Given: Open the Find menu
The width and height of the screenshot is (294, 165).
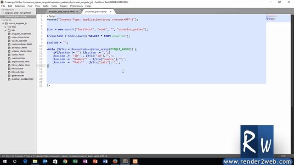Looking at the screenshot, I should pos(30,6).
